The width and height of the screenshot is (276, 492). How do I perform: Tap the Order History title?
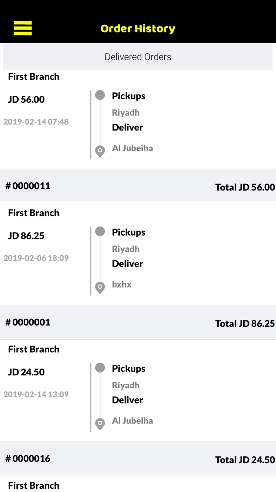coord(138,28)
